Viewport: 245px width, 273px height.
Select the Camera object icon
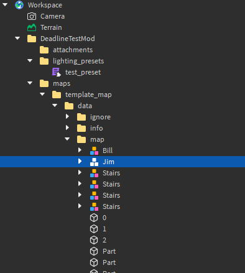32,16
